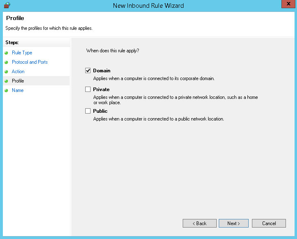This screenshot has height=239, width=297.
Task: Click the green bullet beside Profile step
Action: pos(7,81)
